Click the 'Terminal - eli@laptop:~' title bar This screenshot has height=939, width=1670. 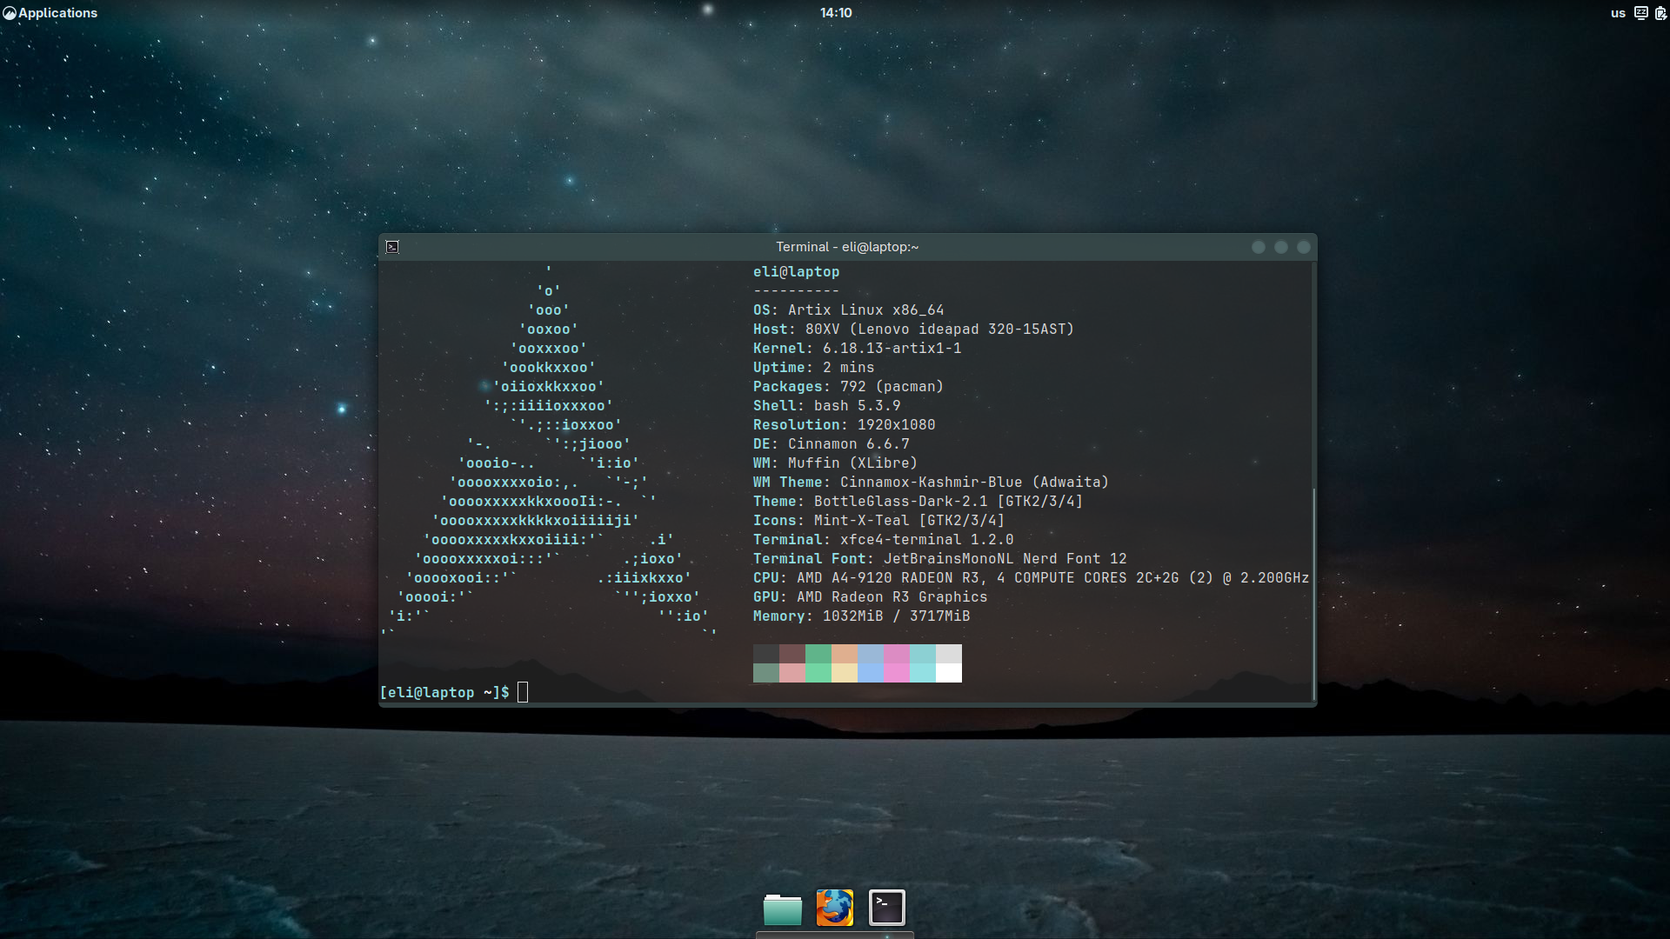846,247
